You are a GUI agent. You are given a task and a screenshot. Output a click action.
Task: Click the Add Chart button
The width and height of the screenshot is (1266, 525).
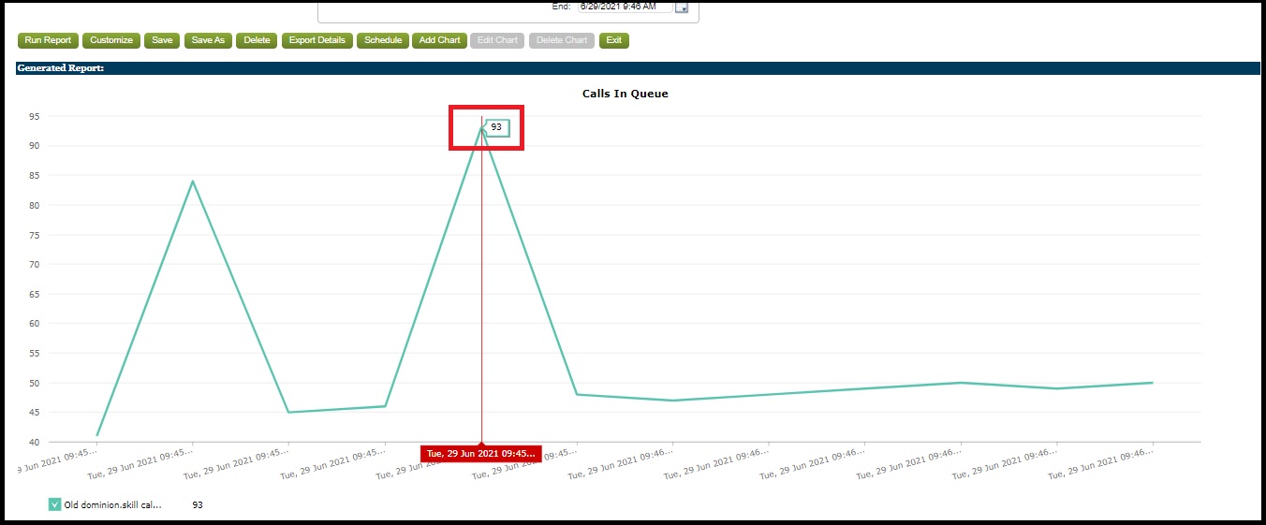(439, 40)
